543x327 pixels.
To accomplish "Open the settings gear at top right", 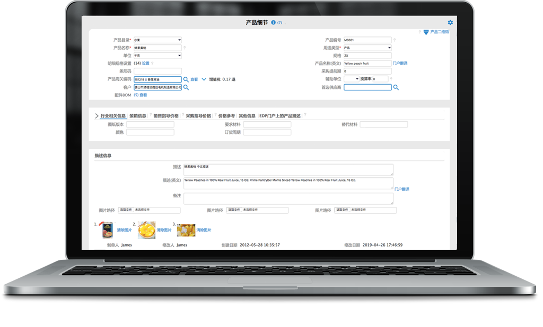I will [450, 22].
